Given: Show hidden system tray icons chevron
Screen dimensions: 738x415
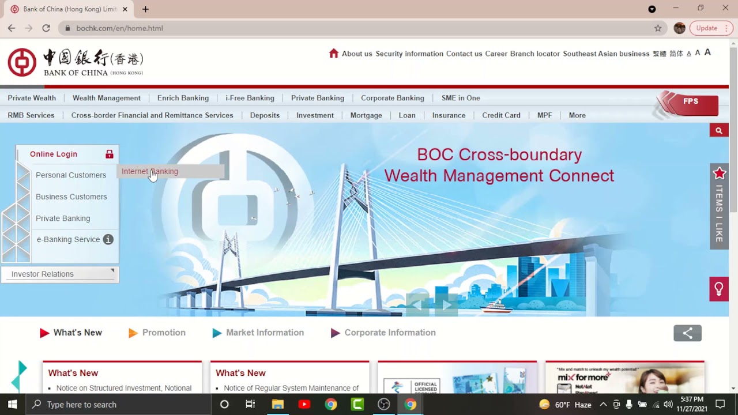Looking at the screenshot, I should [603, 405].
